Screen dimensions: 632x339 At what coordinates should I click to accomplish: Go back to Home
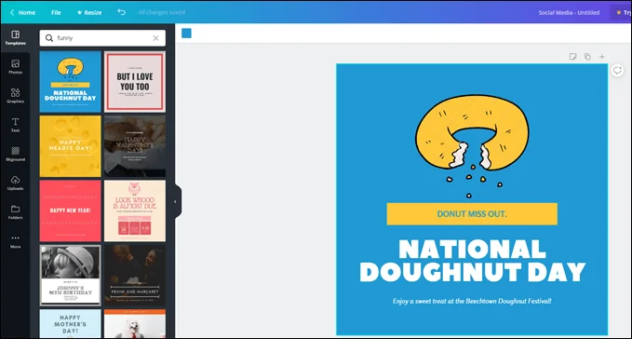pos(22,12)
